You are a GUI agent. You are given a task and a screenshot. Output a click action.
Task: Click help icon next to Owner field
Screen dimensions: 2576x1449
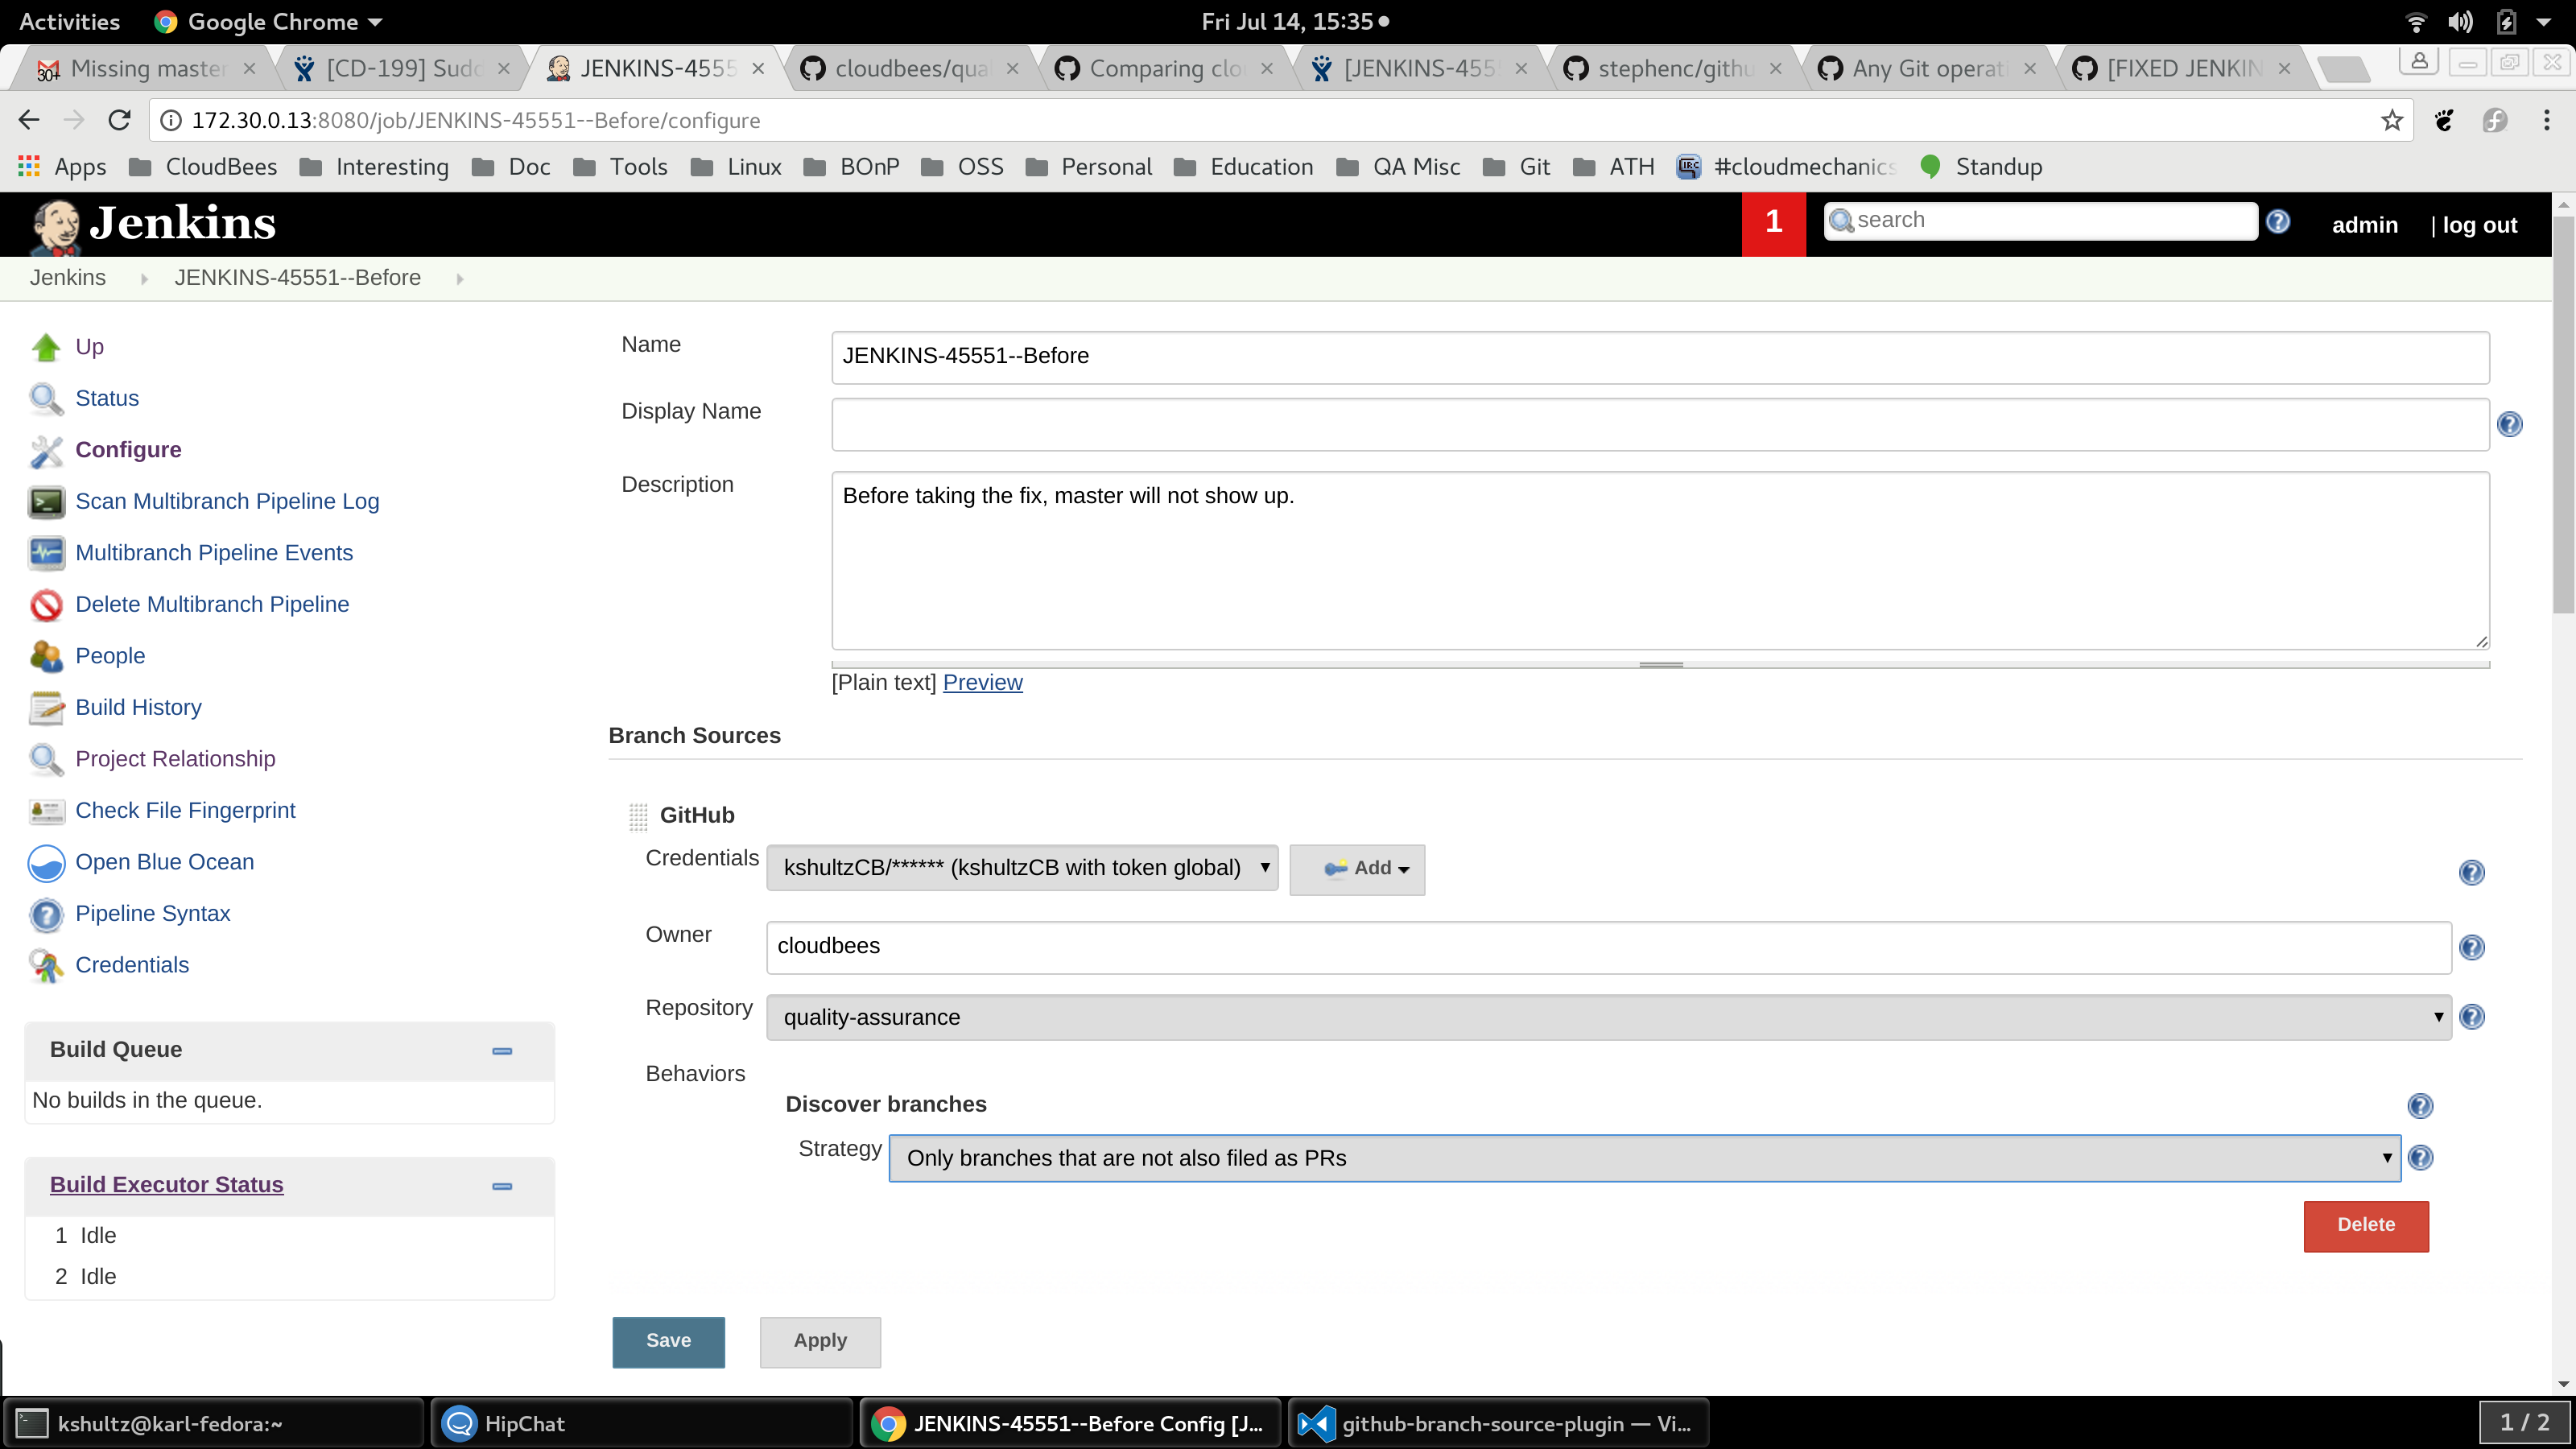[2471, 947]
